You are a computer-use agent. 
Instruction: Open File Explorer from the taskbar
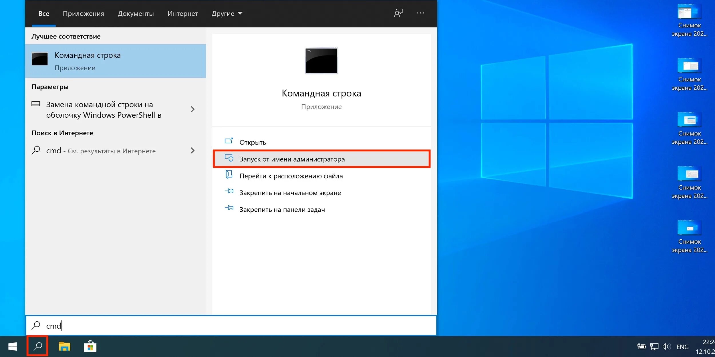[64, 346]
